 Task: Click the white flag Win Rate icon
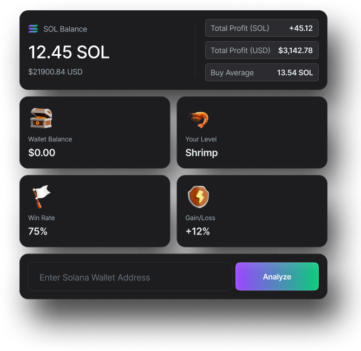41,197
